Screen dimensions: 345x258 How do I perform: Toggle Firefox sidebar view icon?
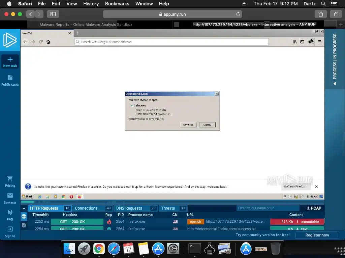point(302,42)
